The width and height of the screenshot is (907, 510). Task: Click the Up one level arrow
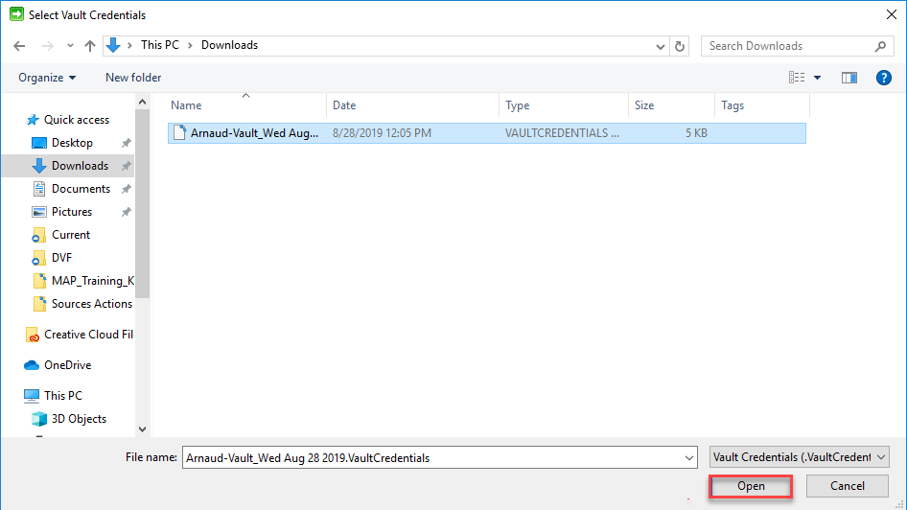[x=90, y=46]
